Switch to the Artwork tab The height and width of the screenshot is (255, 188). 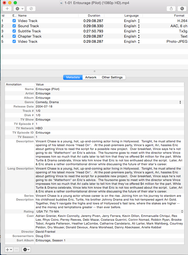(x=91, y=77)
